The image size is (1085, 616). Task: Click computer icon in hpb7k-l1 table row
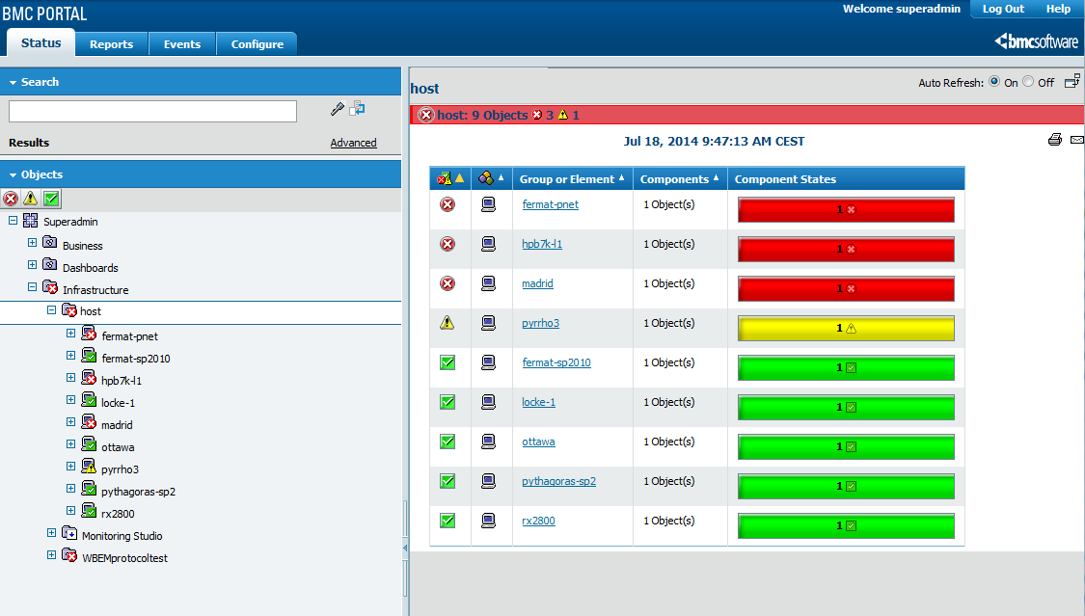click(489, 244)
